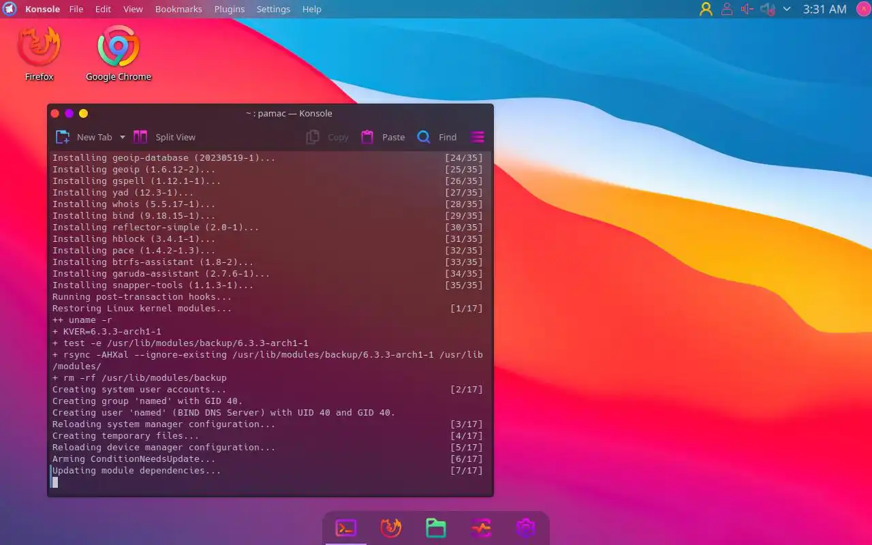The image size is (872, 545).
Task: Click the muted speaker tray icon
Action: click(x=768, y=9)
